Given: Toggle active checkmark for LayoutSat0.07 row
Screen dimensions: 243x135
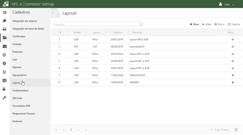Looking at the screenshot, I should (233, 47).
